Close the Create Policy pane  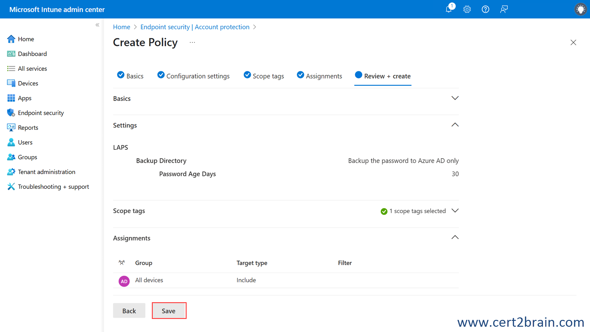tap(573, 43)
